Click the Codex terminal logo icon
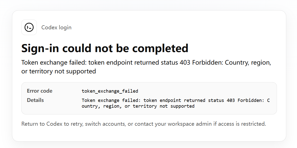The height and width of the screenshot is (148, 297). click(29, 27)
